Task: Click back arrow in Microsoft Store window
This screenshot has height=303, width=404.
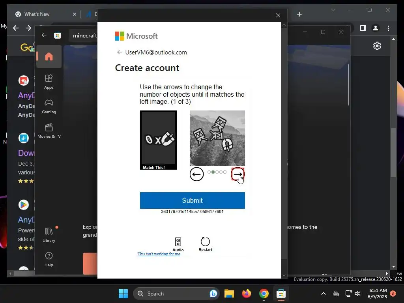Action: [44, 35]
